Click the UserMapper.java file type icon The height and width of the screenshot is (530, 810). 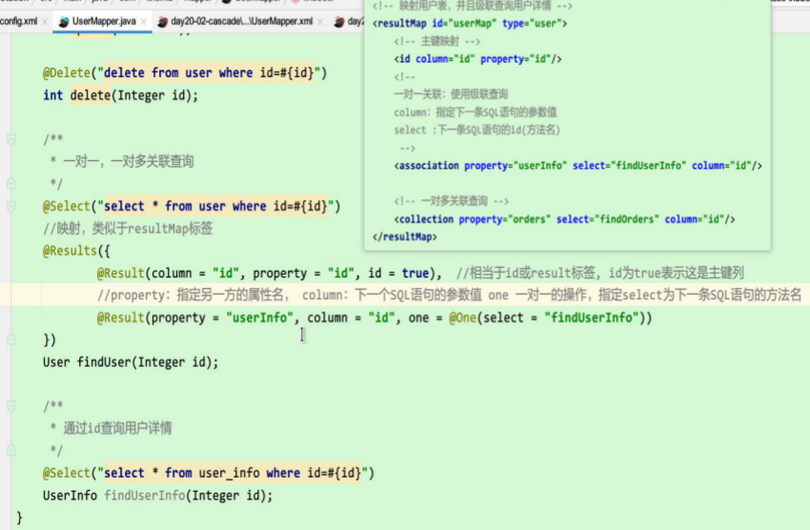64,22
